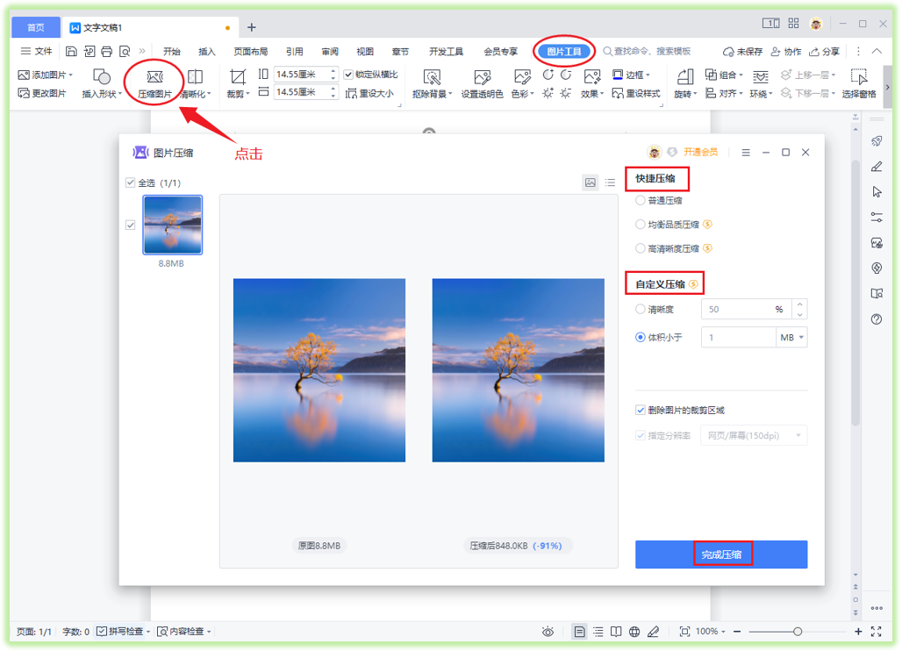The height and width of the screenshot is (651, 902).
Task: Click the 完成压缩 finish button
Action: pyautogui.click(x=720, y=554)
